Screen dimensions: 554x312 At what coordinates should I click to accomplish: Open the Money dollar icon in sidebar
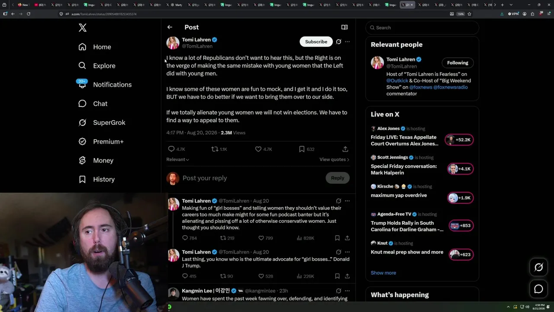[x=82, y=160]
